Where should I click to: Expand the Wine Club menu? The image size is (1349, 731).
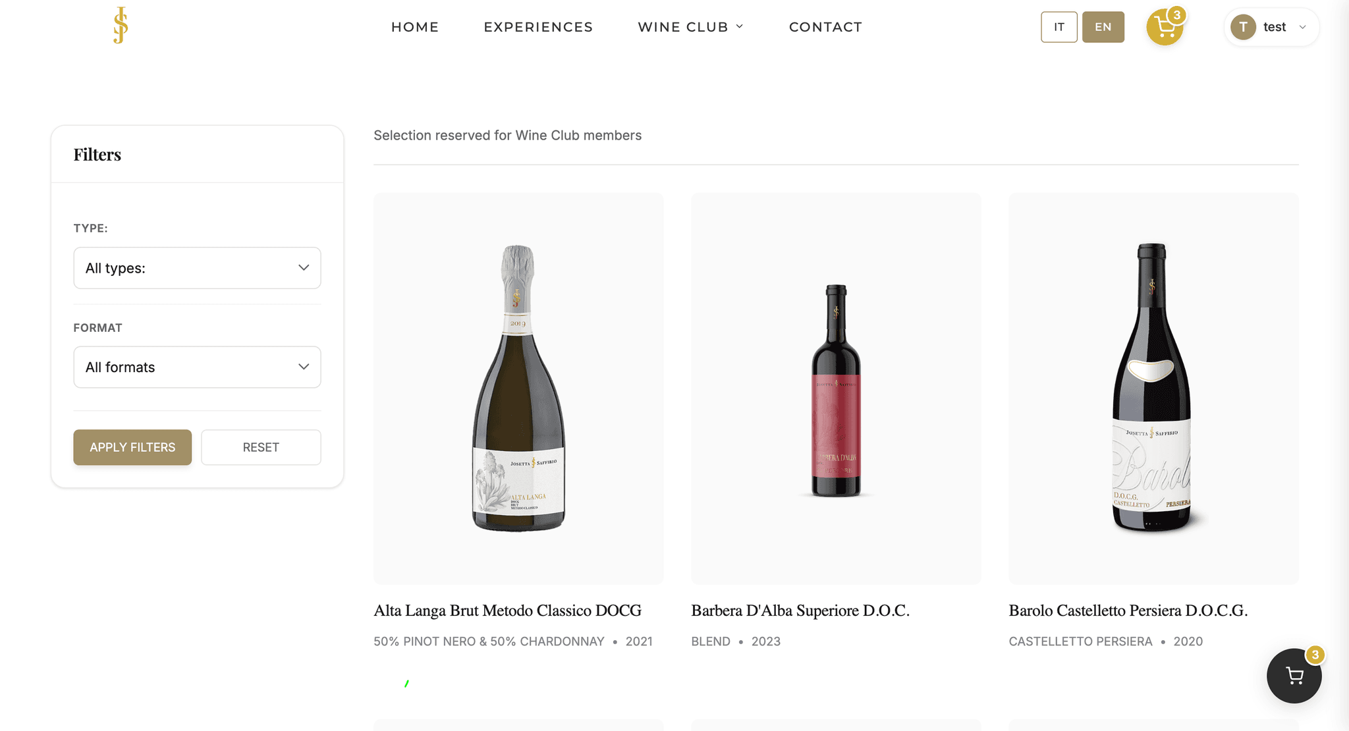pos(690,27)
